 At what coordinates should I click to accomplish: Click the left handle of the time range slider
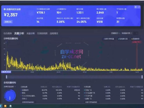coord(6,77)
